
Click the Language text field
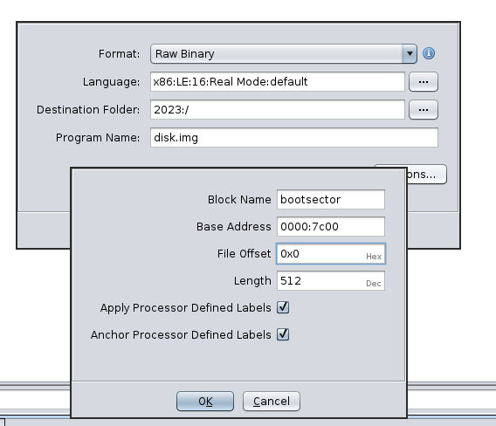(278, 81)
